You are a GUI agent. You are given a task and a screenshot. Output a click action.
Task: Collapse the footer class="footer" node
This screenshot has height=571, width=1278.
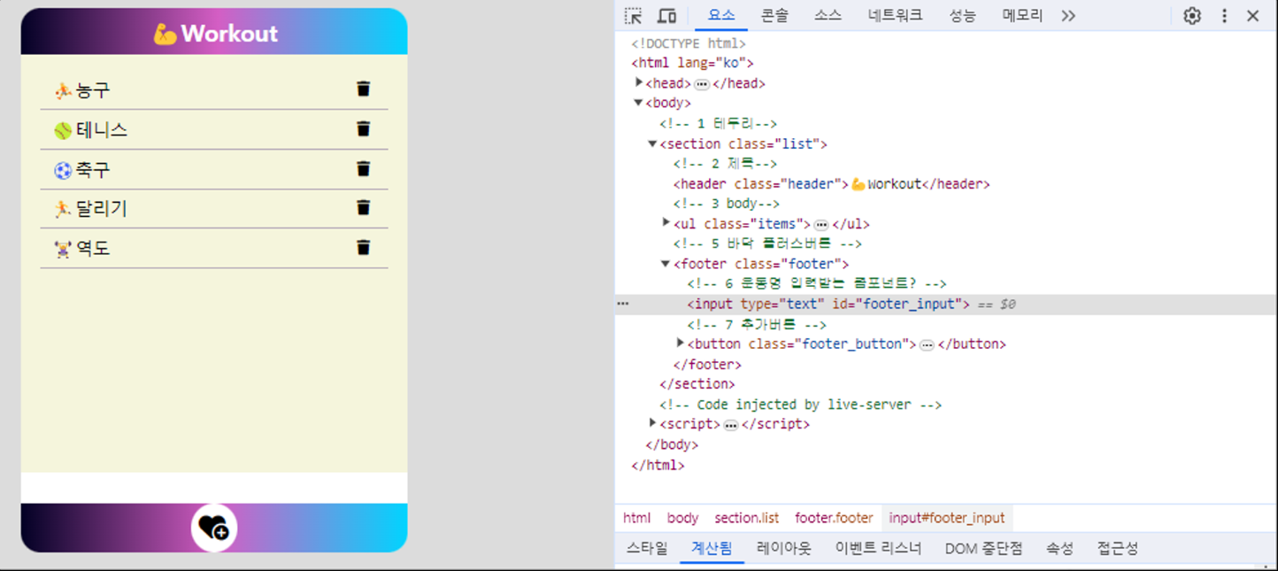click(x=666, y=264)
